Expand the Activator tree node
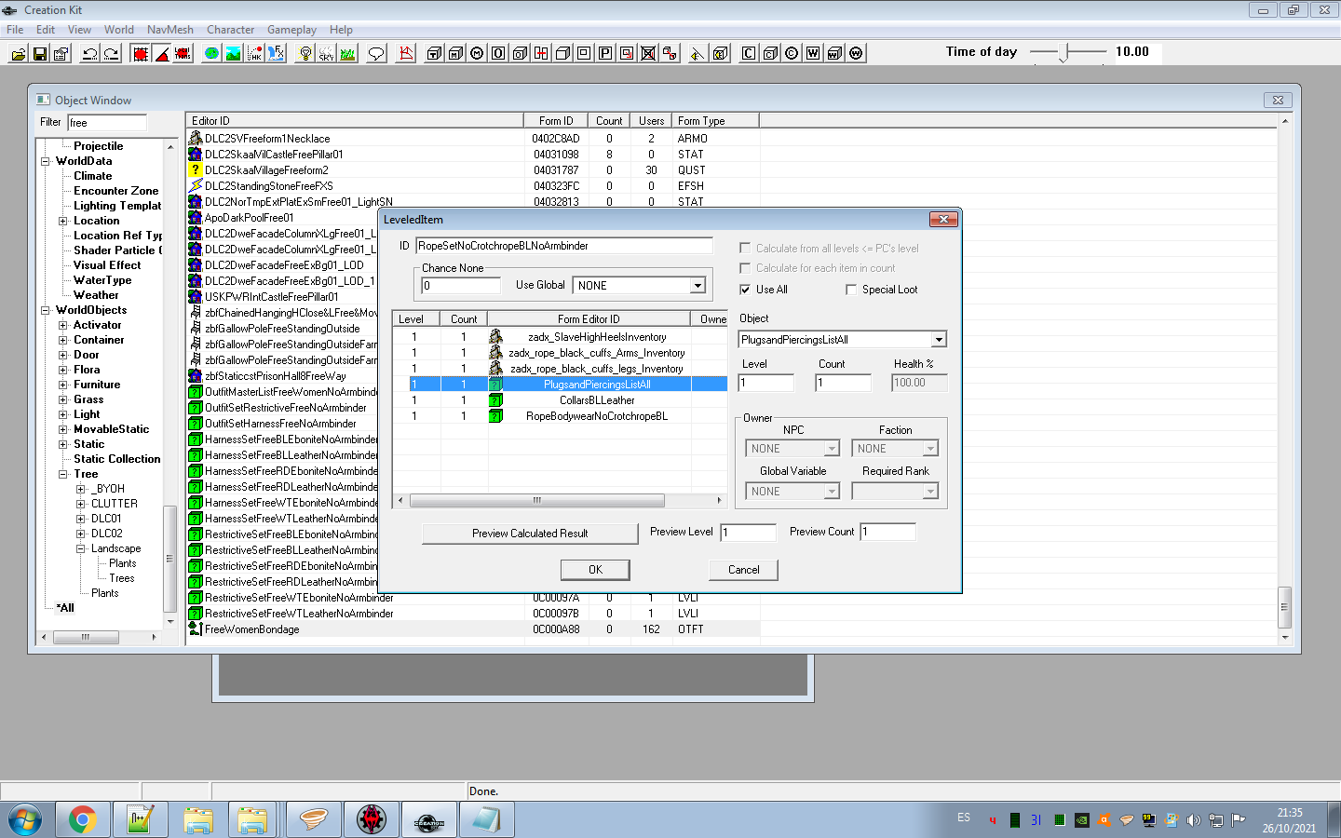This screenshot has height=838, width=1341. pyautogui.click(x=62, y=325)
